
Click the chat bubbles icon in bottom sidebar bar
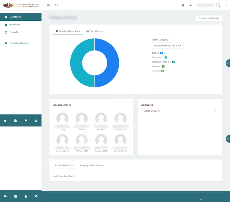[5, 197]
